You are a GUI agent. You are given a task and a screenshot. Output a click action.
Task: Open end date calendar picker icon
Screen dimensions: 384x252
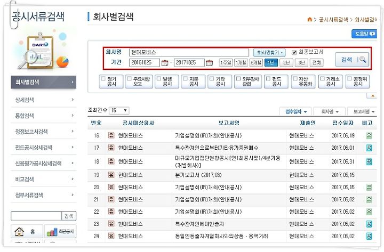[210, 63]
